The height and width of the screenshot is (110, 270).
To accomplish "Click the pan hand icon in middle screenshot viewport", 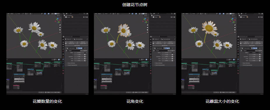I will [x=148, y=27].
